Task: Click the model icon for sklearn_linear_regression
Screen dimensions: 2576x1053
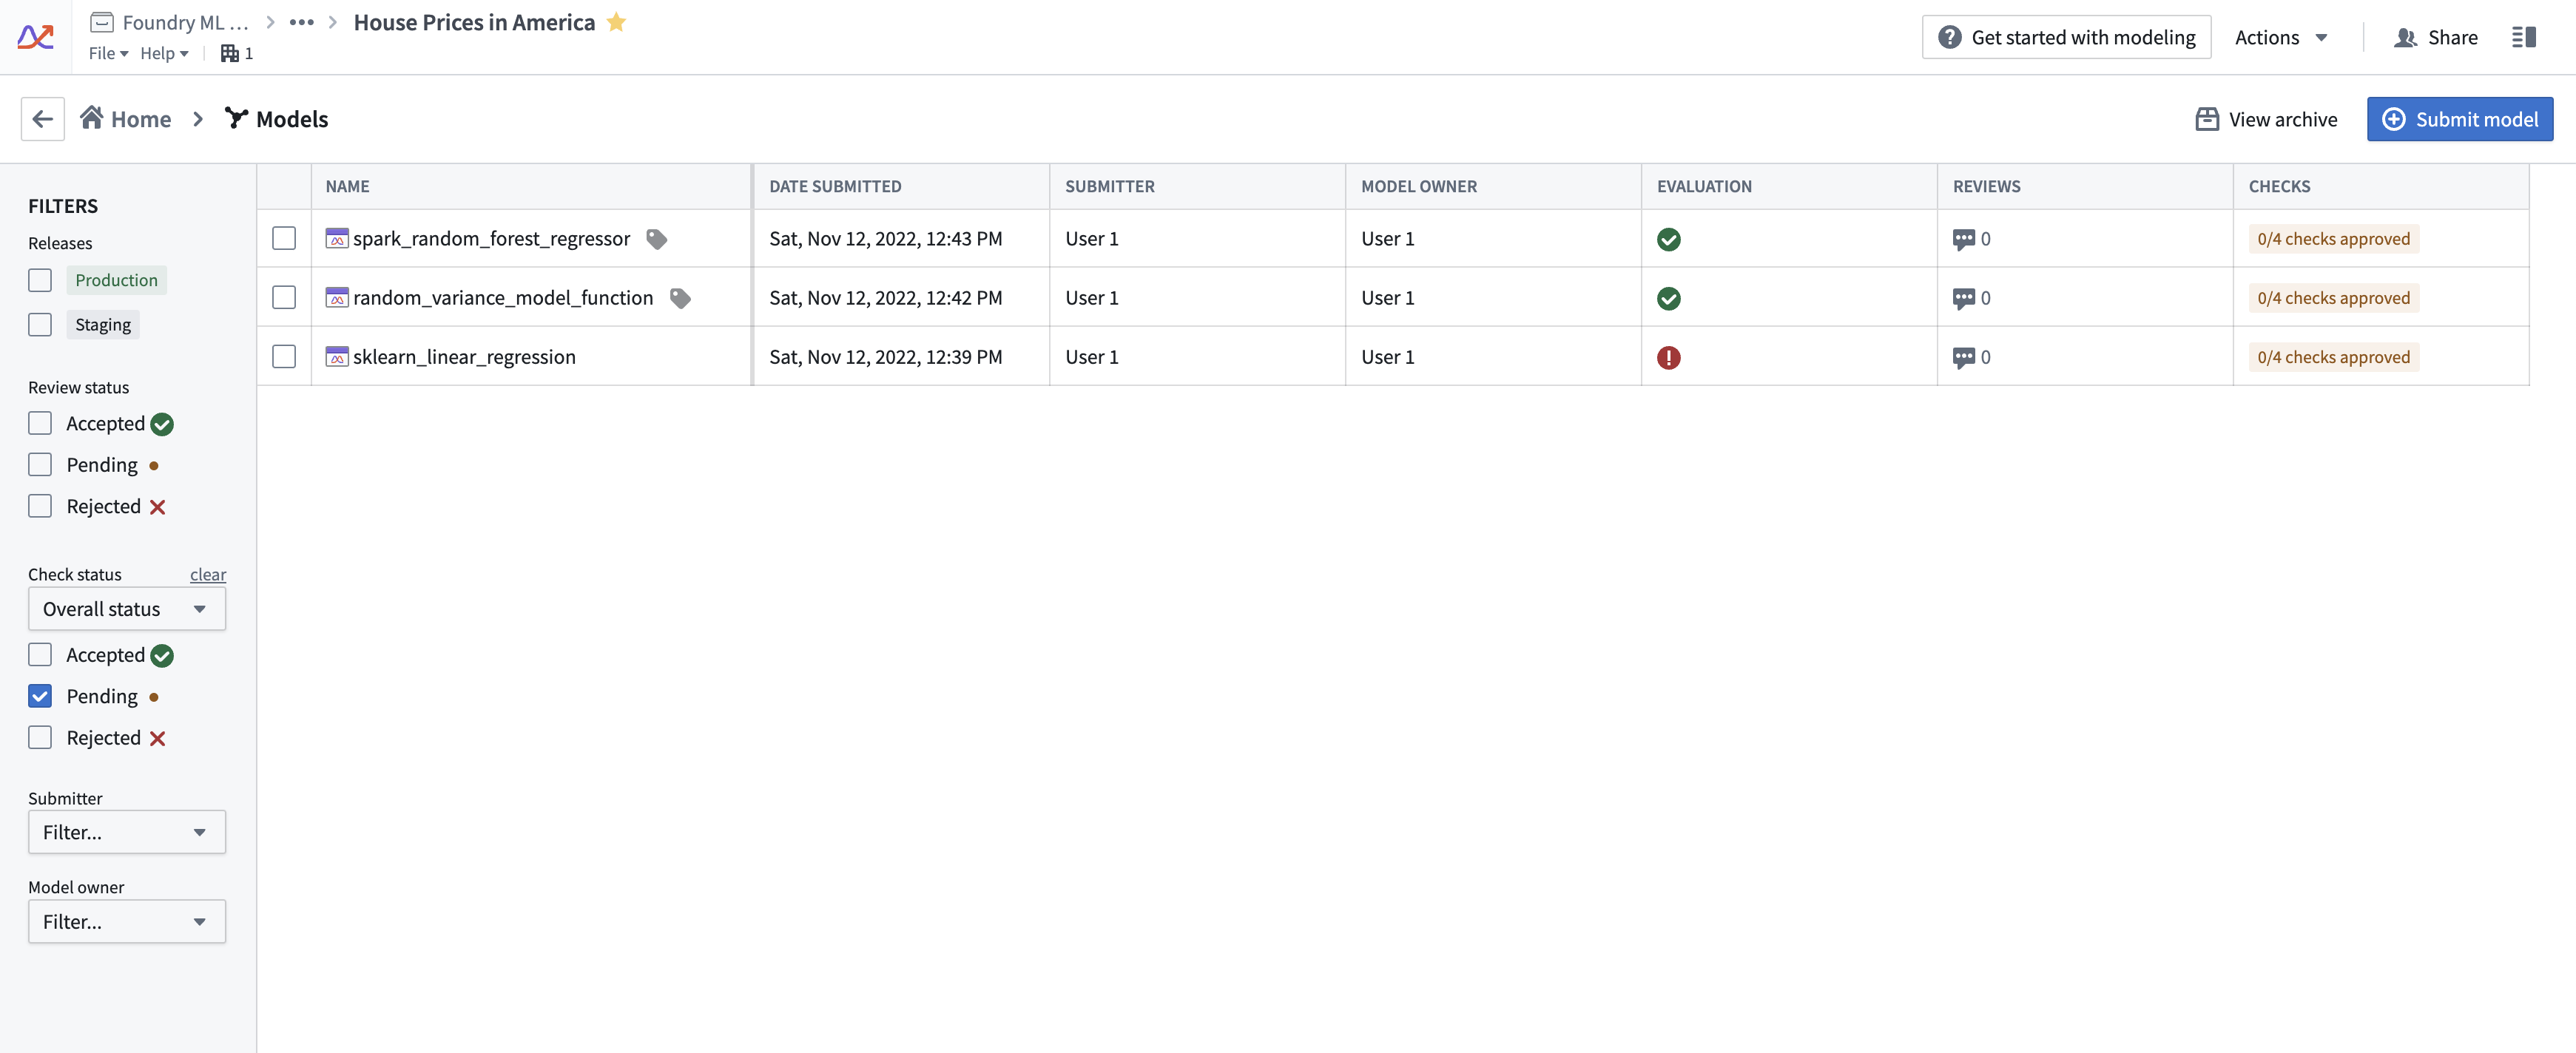Action: tap(337, 357)
